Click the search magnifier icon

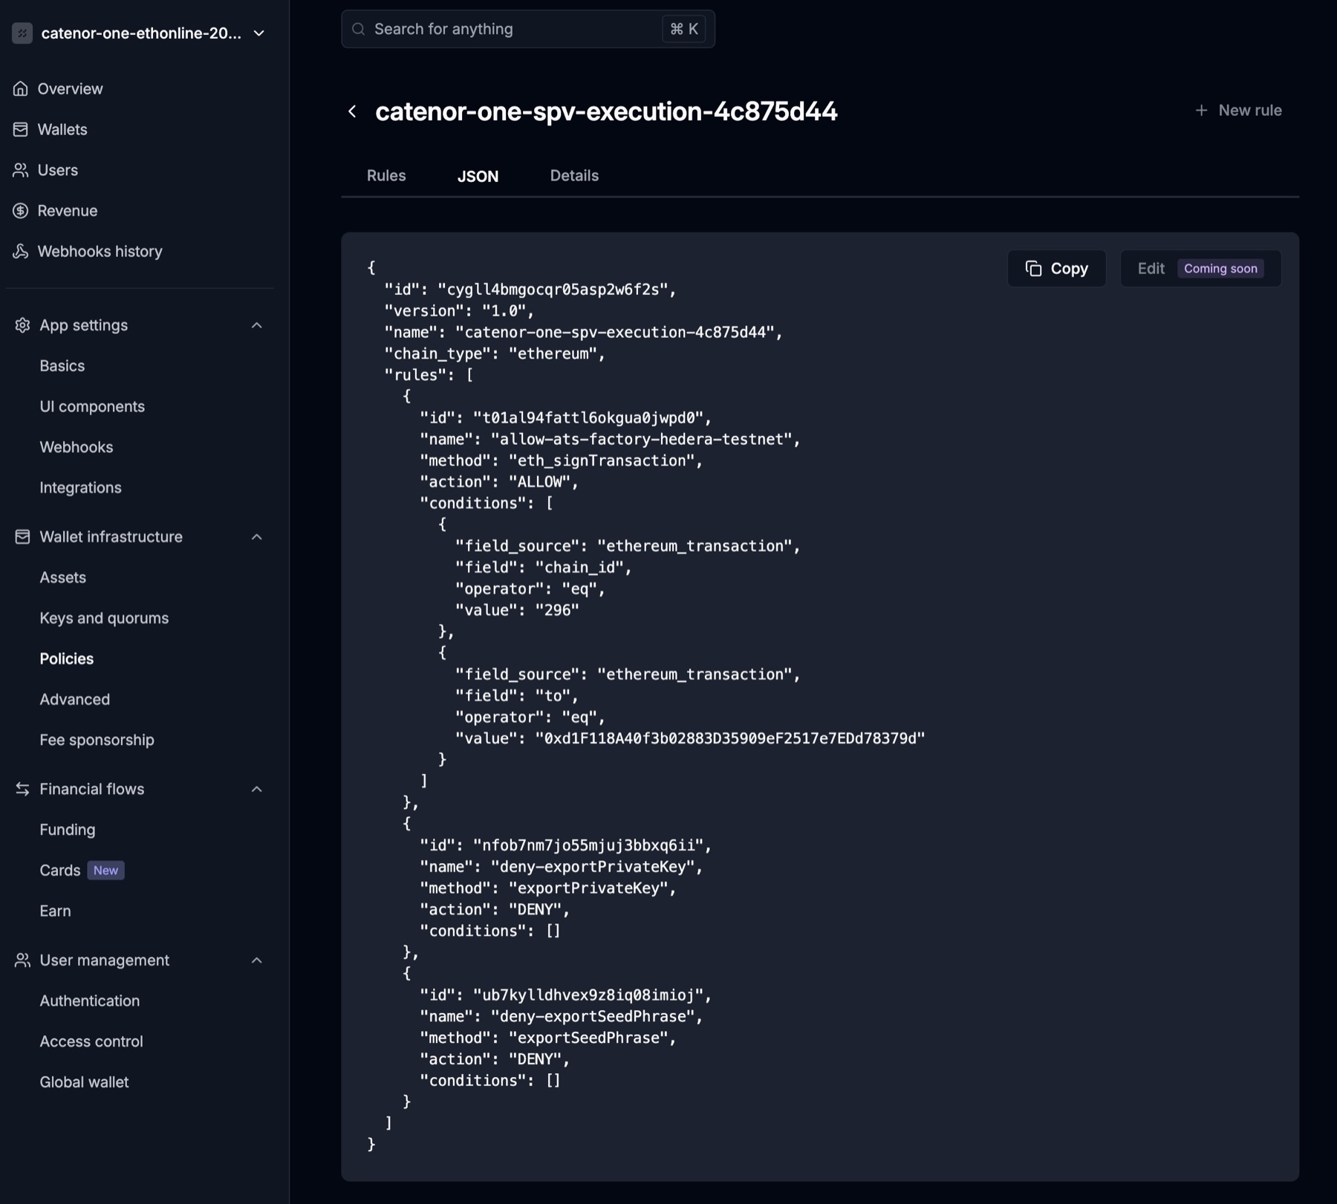(x=359, y=29)
